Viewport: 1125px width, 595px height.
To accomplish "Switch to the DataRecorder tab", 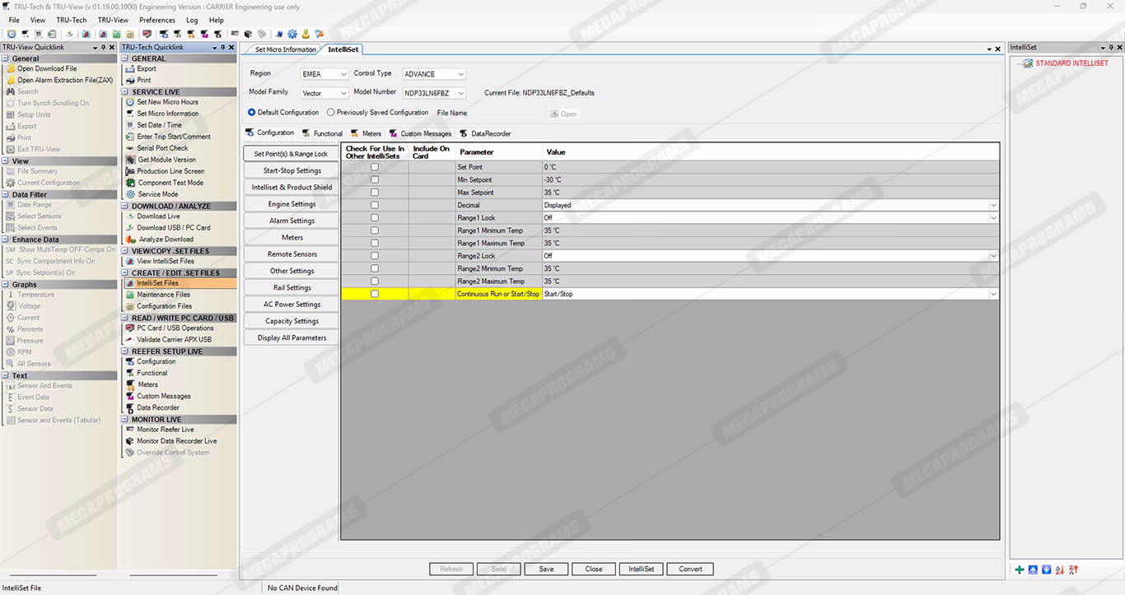I will point(490,133).
